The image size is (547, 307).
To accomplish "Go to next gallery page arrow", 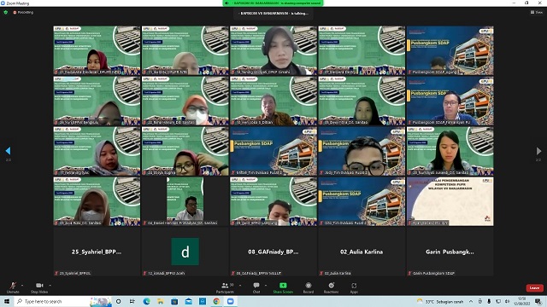I will pos(538,151).
